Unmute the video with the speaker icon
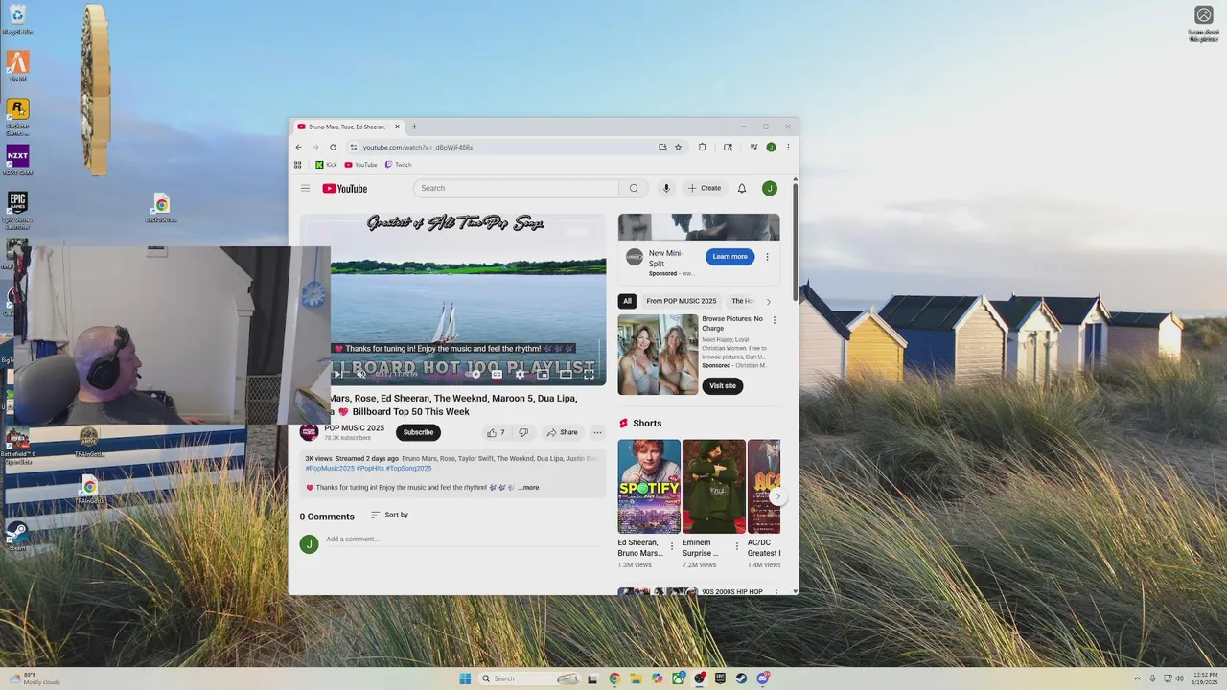The image size is (1227, 690). point(361,374)
